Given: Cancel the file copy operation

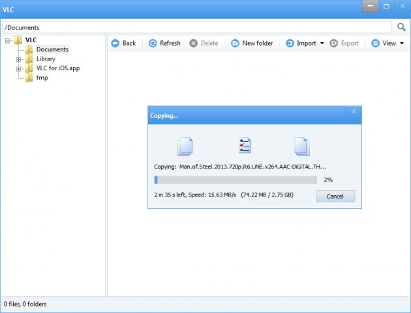Looking at the screenshot, I should (335, 196).
